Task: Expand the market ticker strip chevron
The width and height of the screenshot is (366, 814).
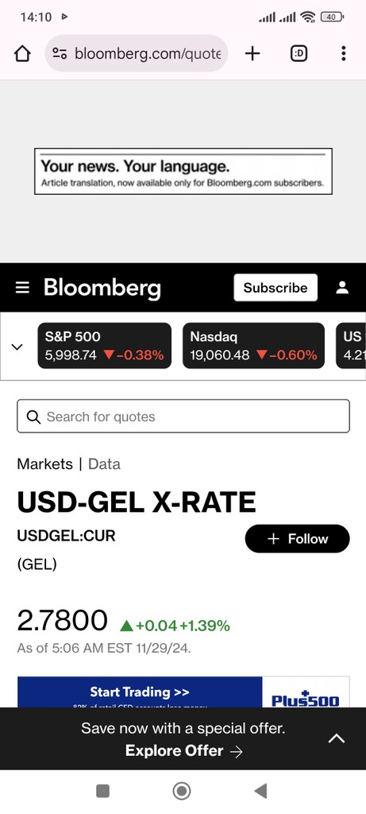Action: pos(17,347)
